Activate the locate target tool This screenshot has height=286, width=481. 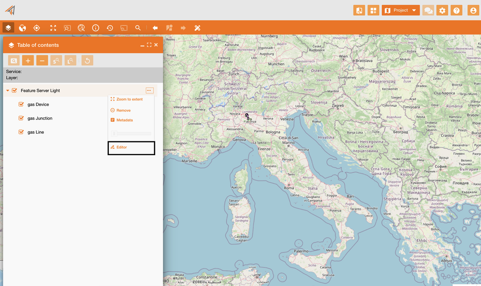[36, 28]
